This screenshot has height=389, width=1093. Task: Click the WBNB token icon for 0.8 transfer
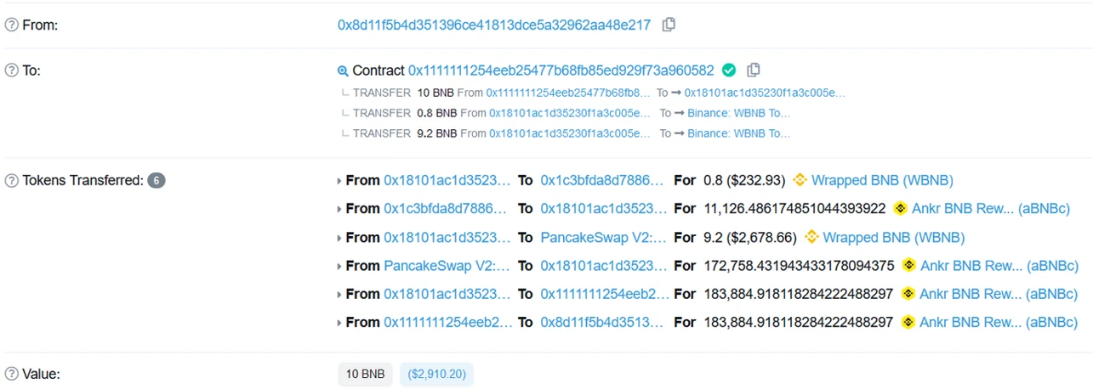tap(800, 180)
